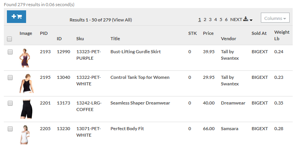Click the download export icon

[246, 19]
